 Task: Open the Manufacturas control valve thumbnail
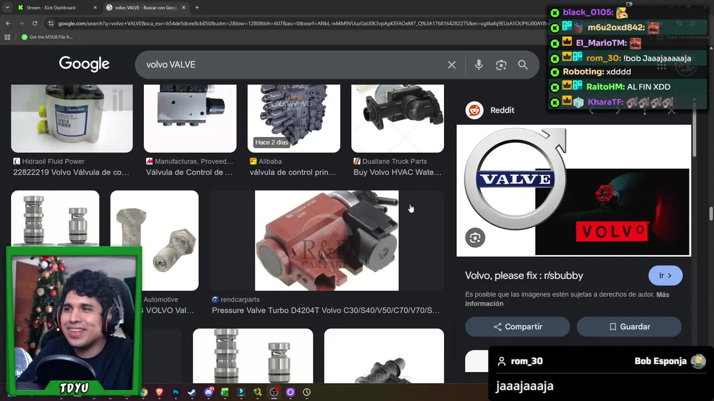[x=190, y=118]
